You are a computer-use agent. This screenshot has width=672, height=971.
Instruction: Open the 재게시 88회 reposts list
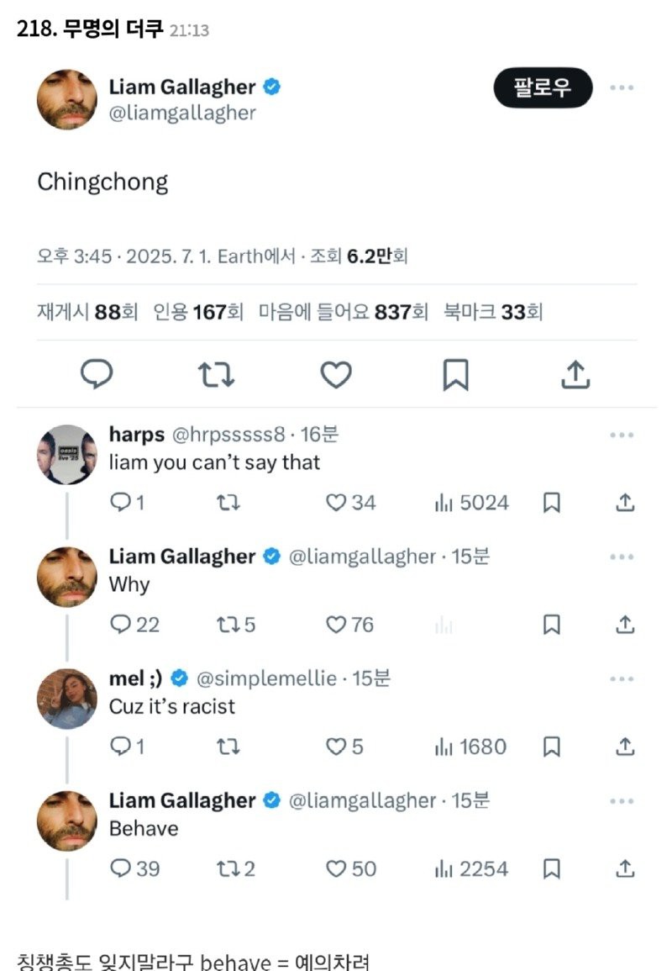click(87, 312)
